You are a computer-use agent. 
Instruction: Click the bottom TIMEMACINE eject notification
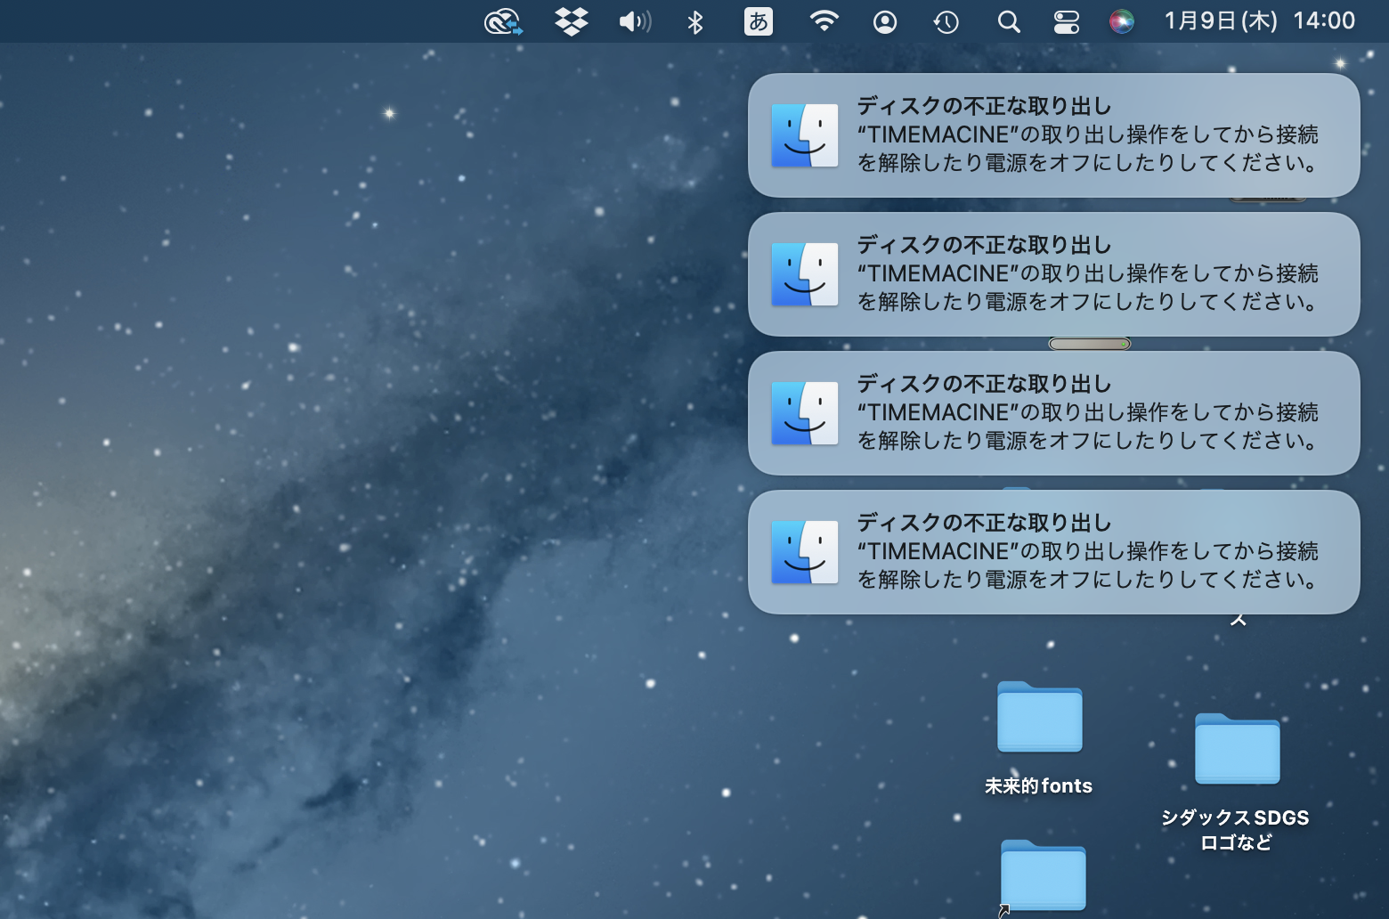1053,552
